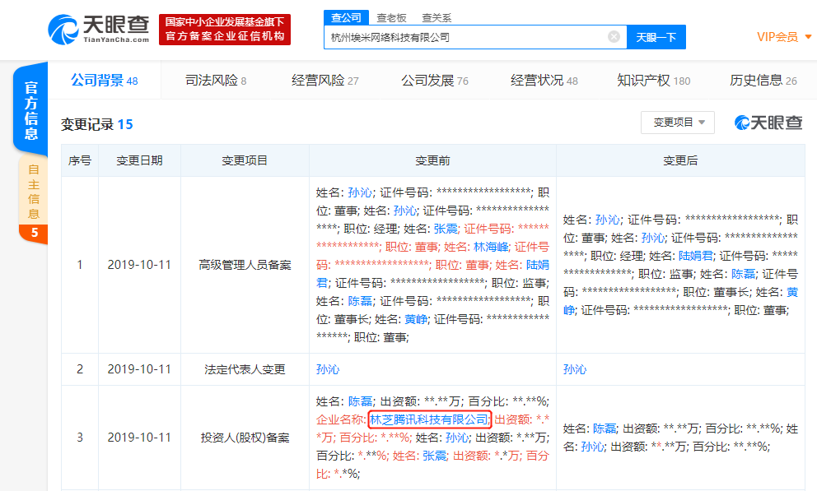Open 陆娟君 link in row 1 变更后

[696, 256]
